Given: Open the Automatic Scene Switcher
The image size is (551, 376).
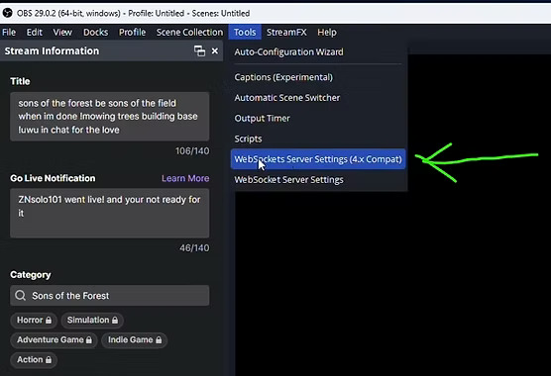Looking at the screenshot, I should pos(318,98).
